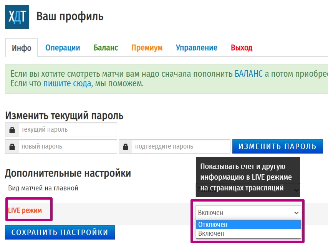Switch to the Инфо tab

[22, 48]
